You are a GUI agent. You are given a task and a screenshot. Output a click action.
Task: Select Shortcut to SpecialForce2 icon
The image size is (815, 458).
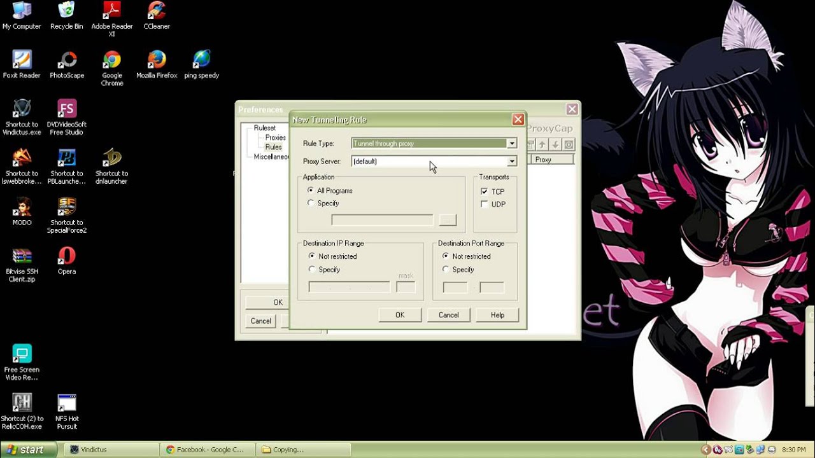pyautogui.click(x=67, y=216)
